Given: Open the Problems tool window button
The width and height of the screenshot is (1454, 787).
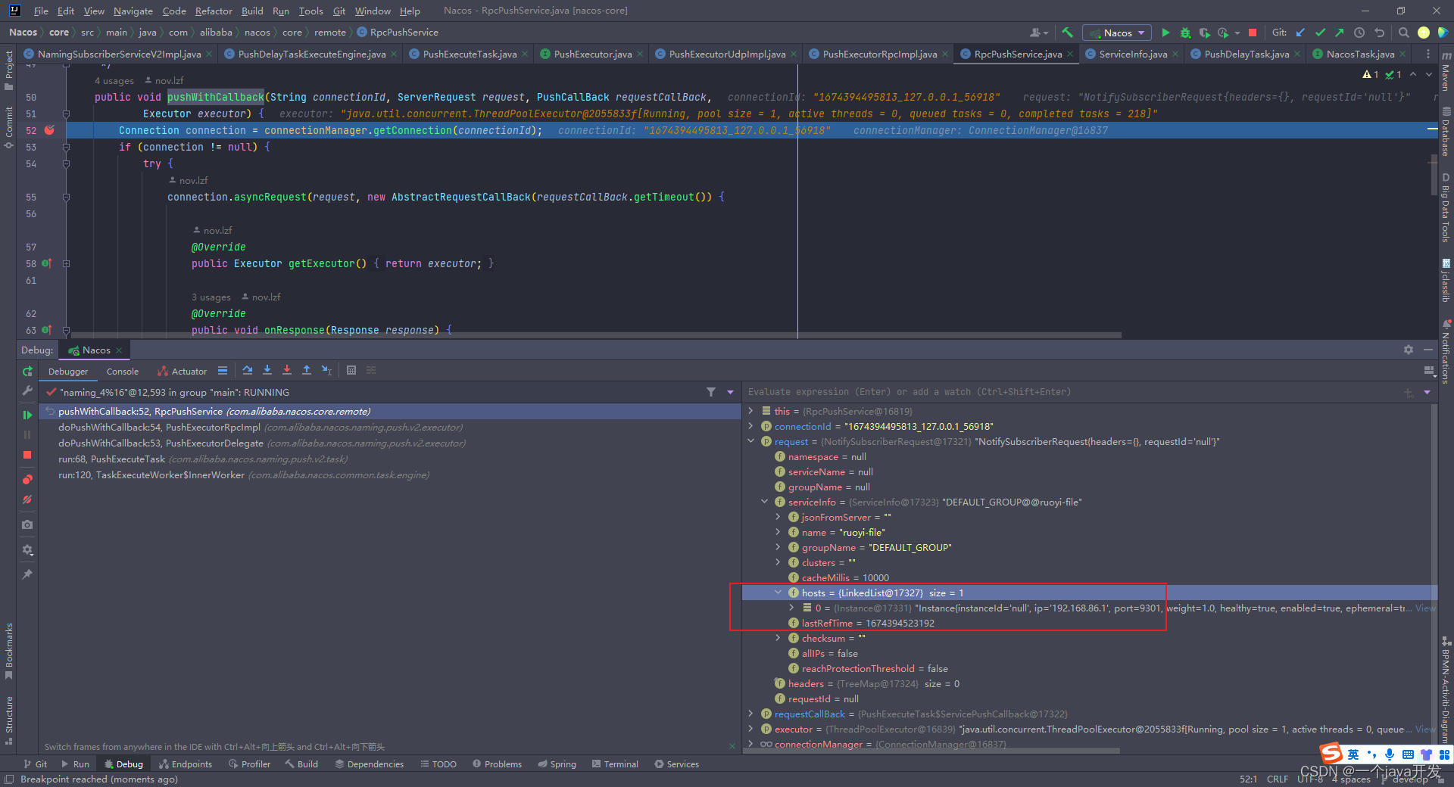Looking at the screenshot, I should click(x=497, y=764).
